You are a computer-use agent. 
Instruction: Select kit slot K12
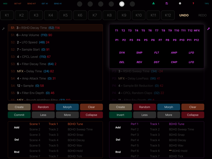point(168,15)
